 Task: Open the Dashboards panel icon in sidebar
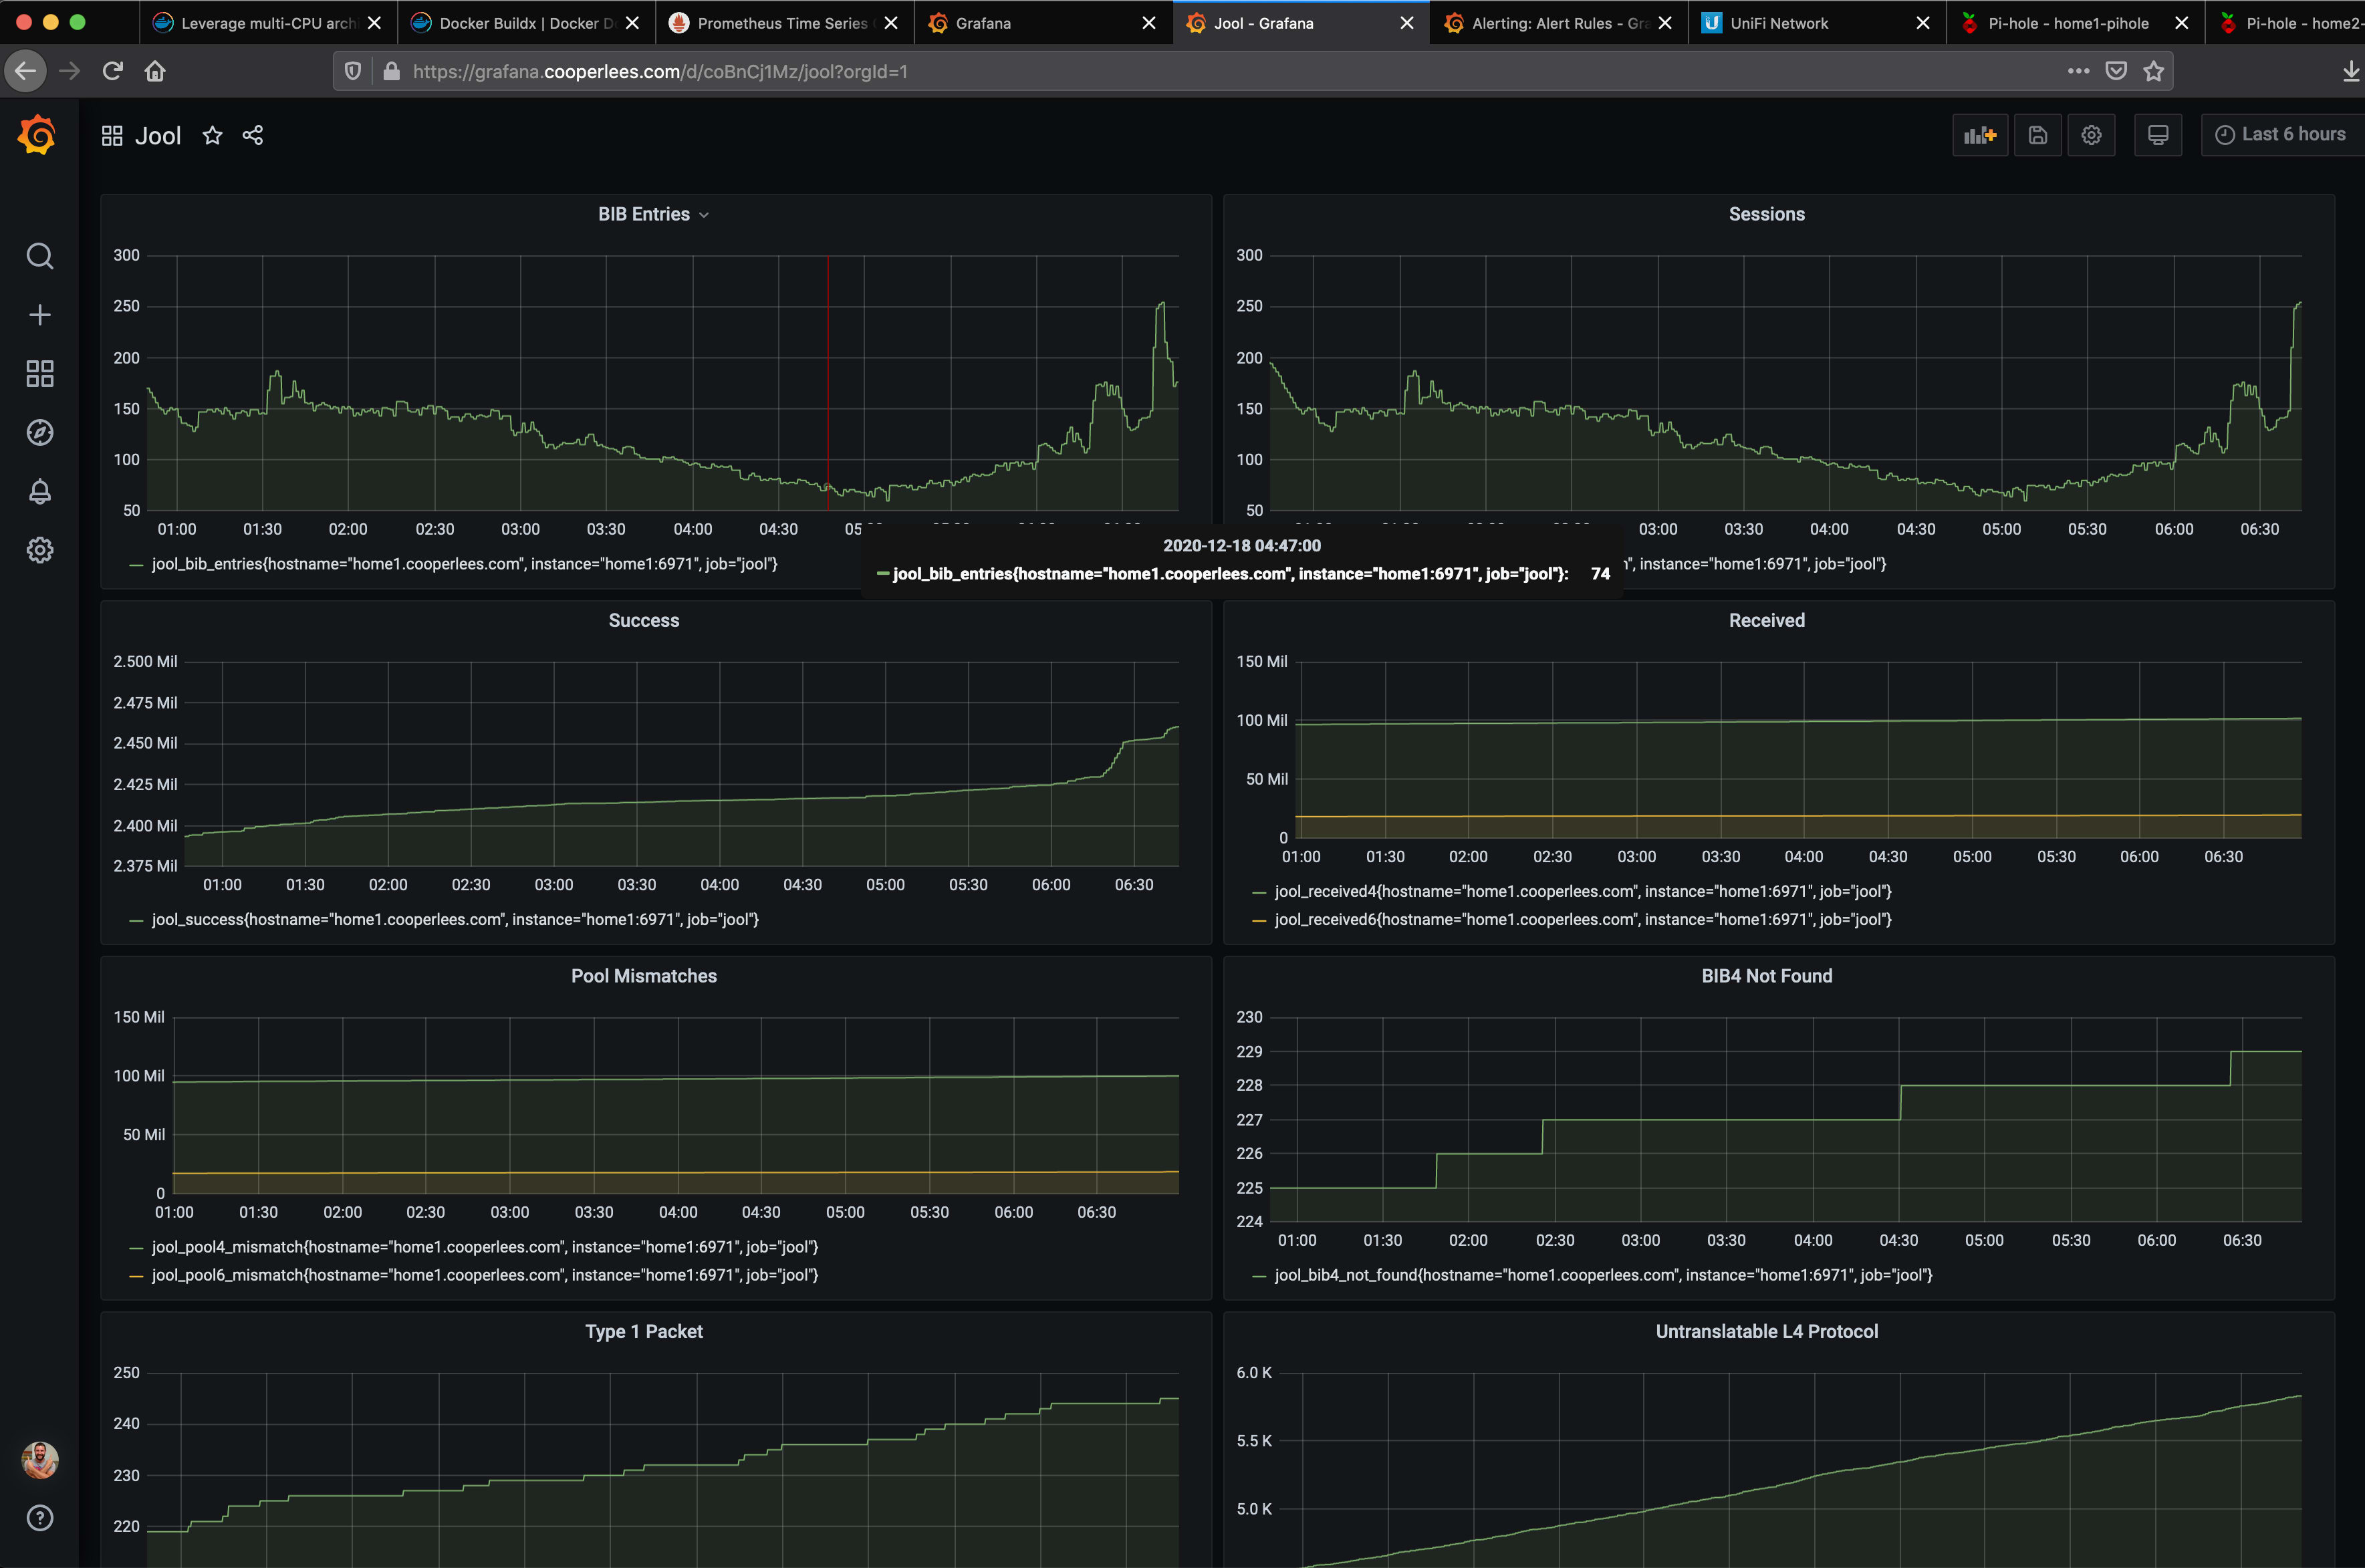coord(39,373)
